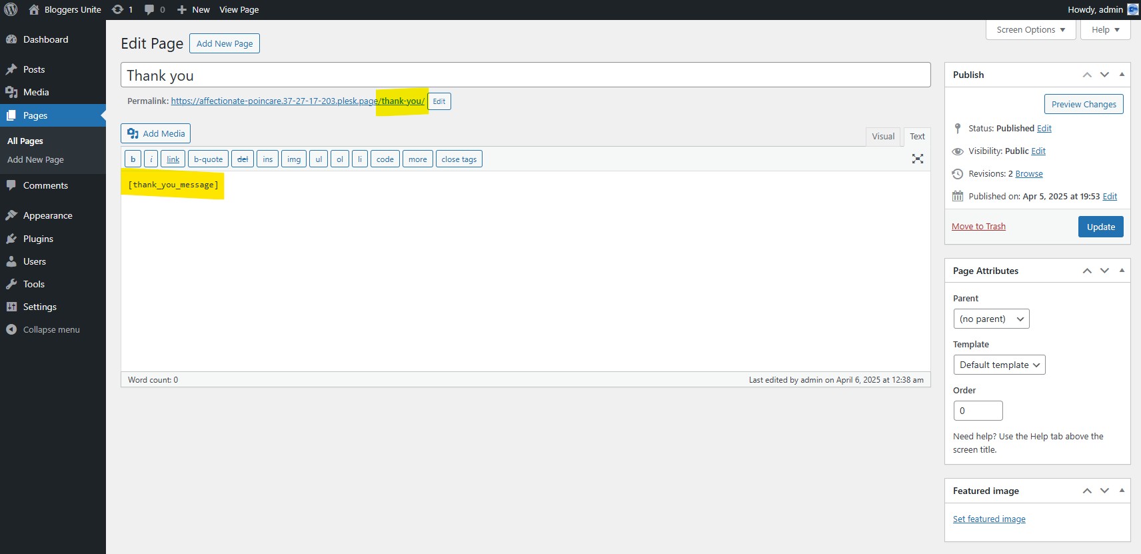
Task: Click the page title field
Action: 525,75
